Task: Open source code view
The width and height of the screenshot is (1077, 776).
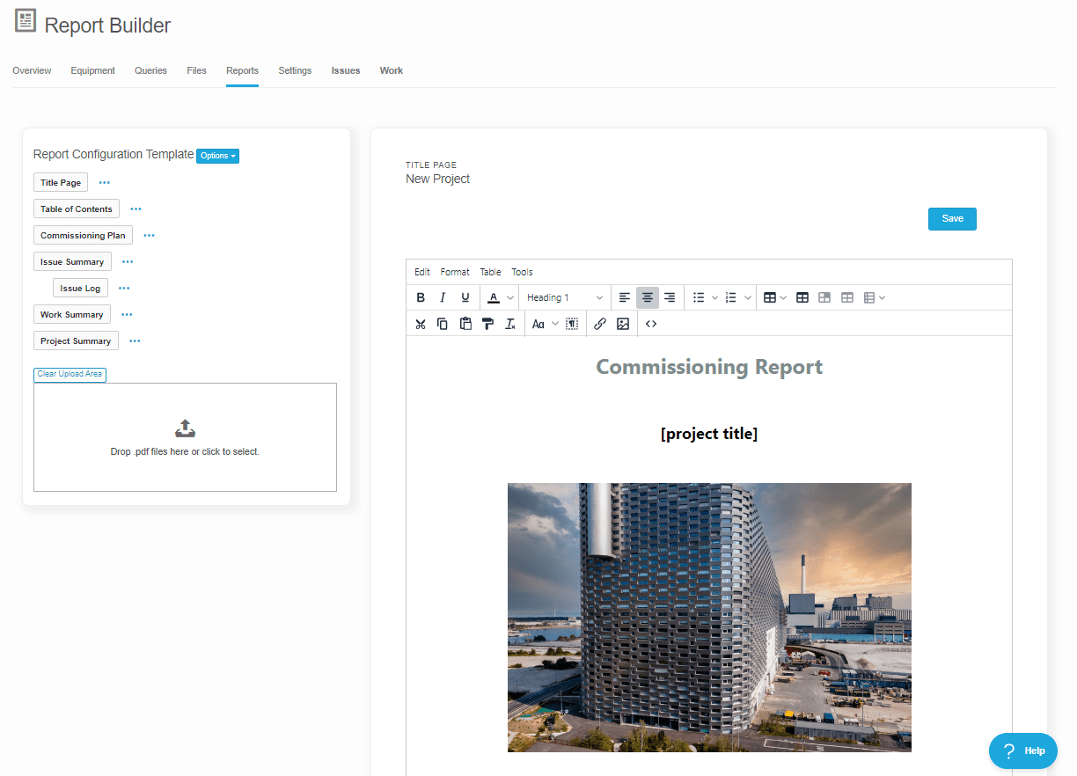Action: pos(651,324)
